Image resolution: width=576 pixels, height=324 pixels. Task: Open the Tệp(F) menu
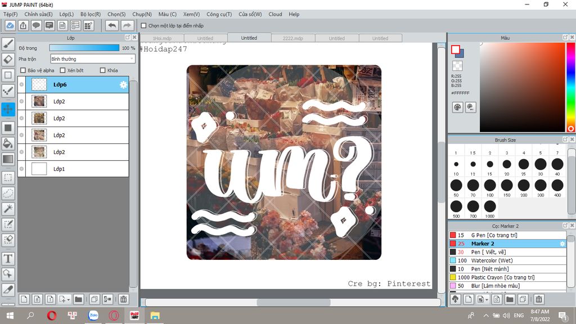click(10, 14)
